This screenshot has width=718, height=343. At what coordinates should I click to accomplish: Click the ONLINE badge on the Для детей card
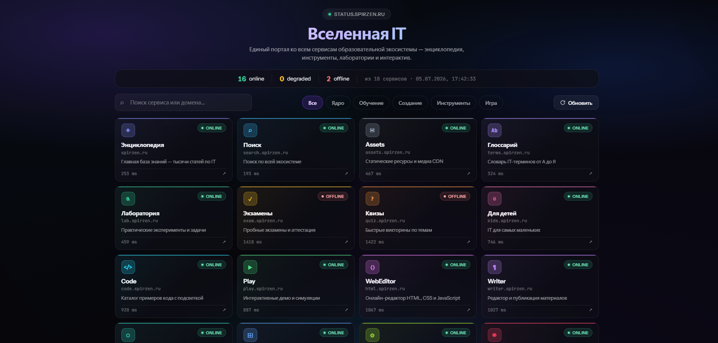coord(578,196)
